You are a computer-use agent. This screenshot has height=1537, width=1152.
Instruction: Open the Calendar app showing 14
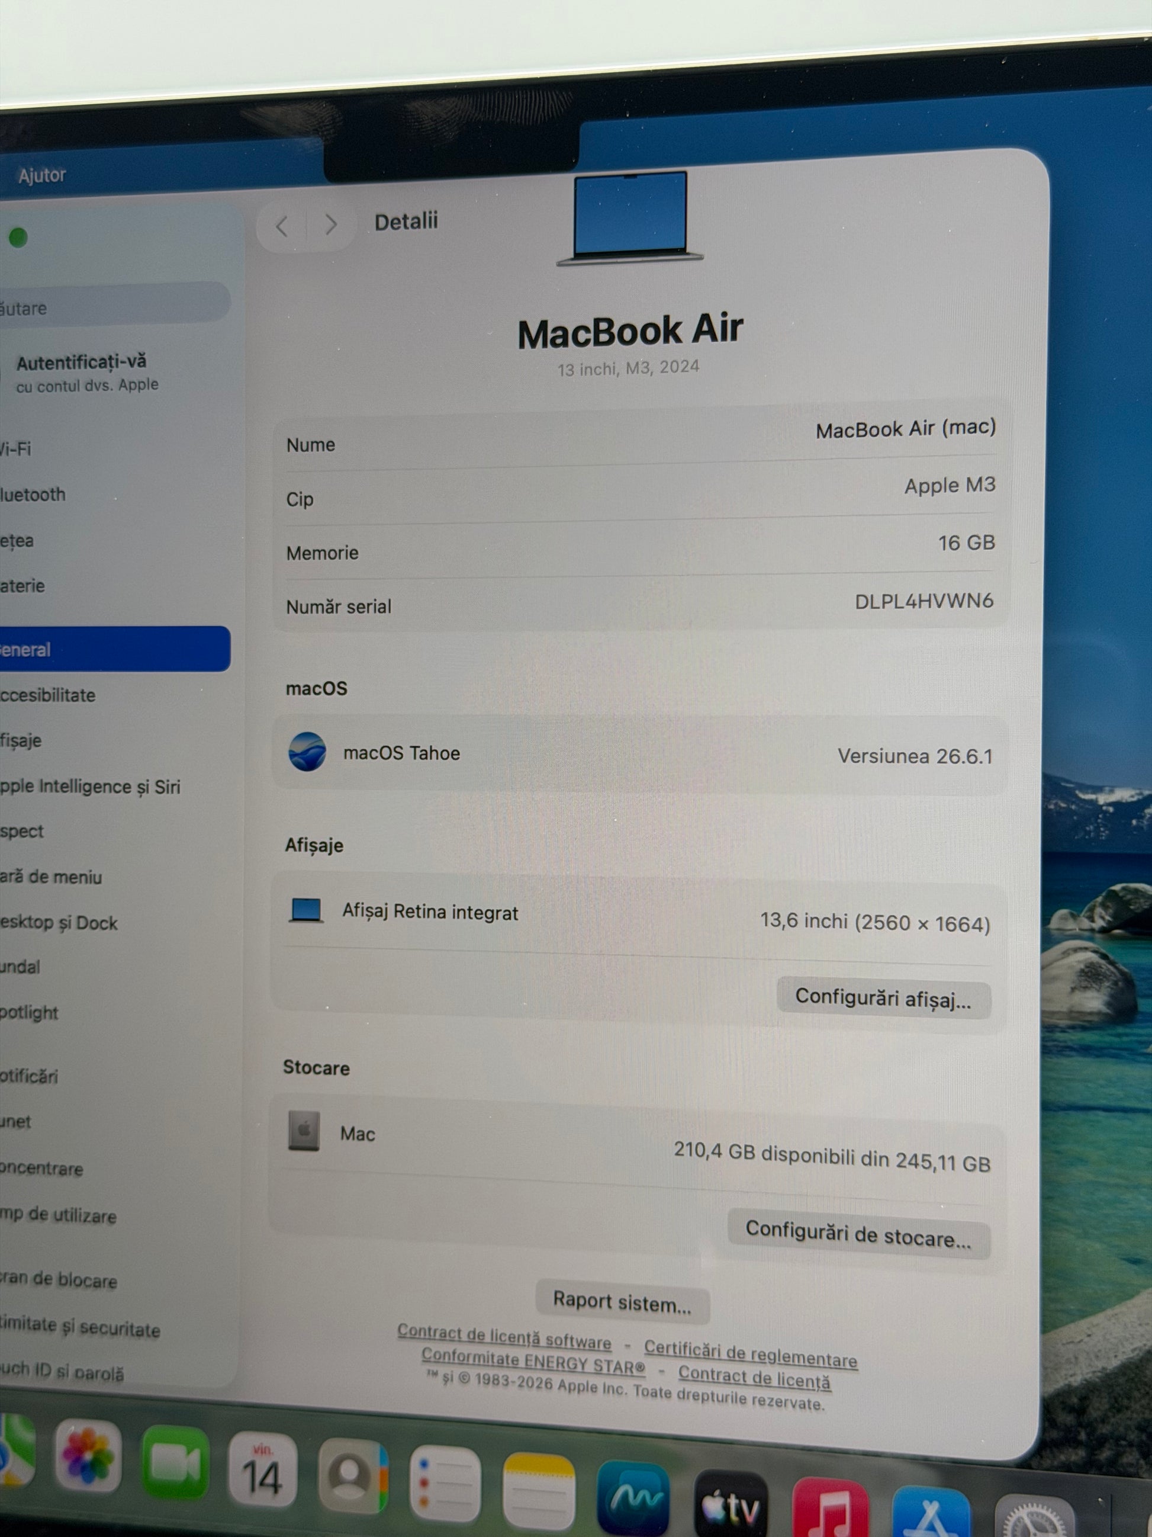click(262, 1470)
